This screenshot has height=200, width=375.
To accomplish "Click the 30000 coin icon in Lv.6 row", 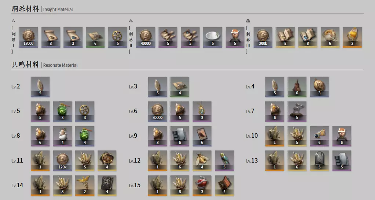I will click(x=157, y=112).
